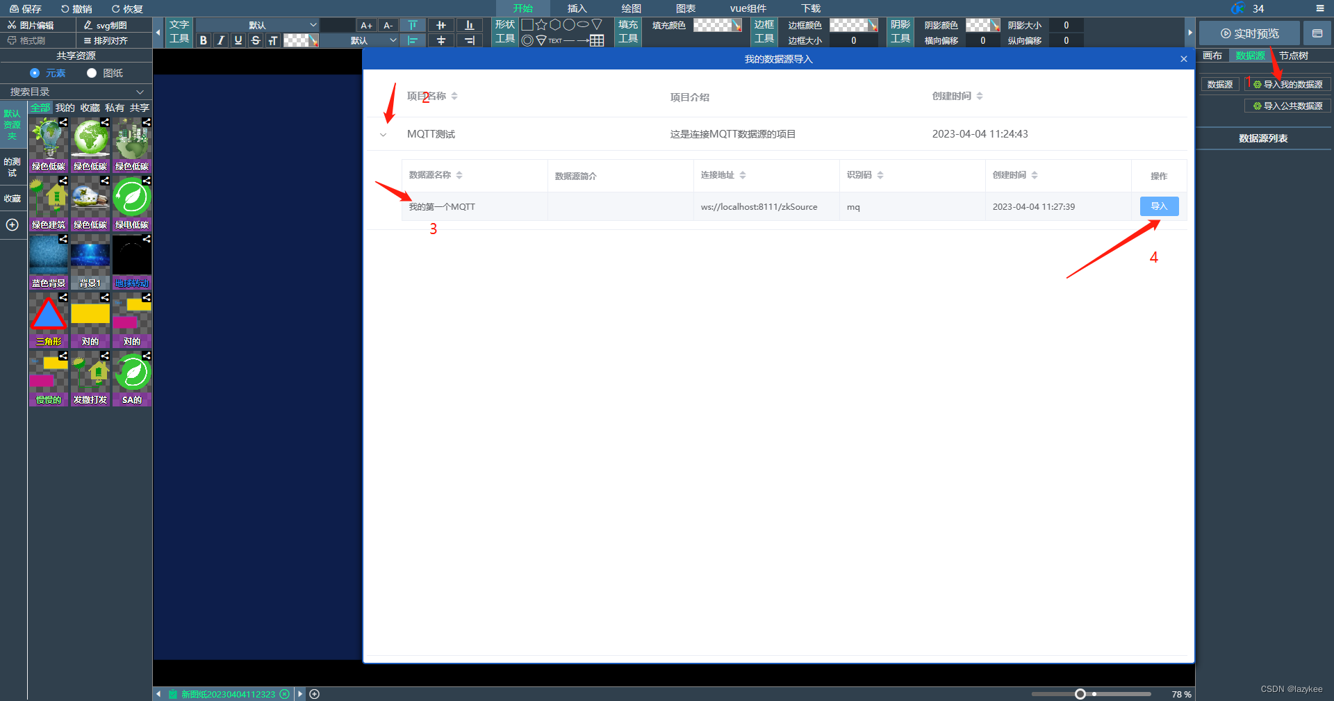Select the 图纸 radio button
Viewport: 1334px width, 701px height.
(91, 72)
